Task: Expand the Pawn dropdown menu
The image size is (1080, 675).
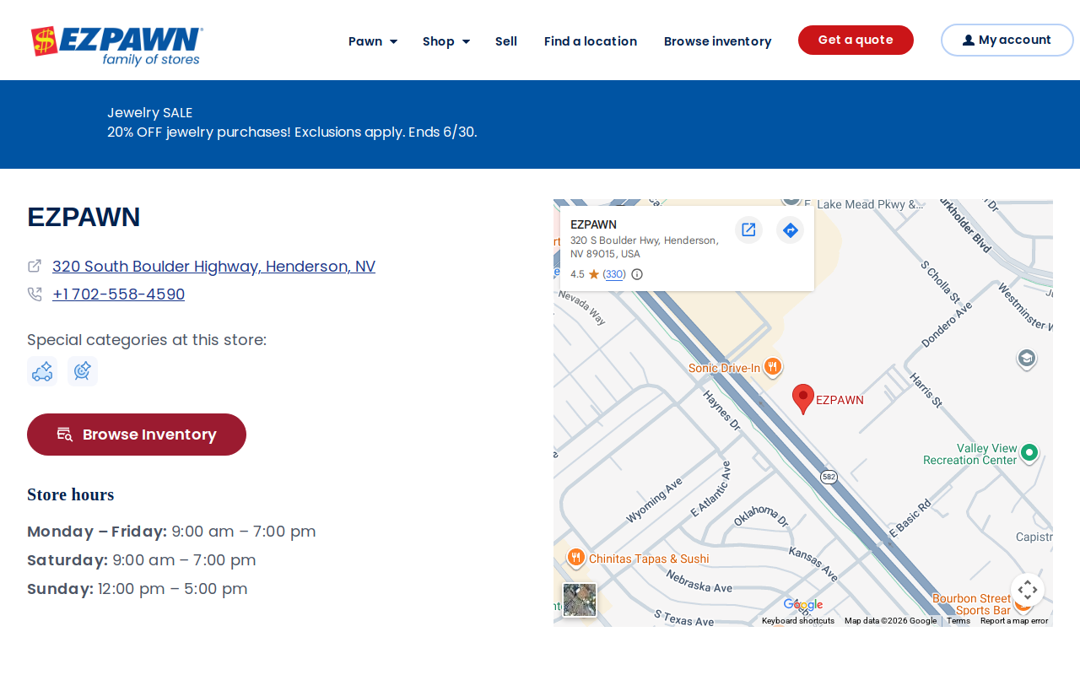Action: pyautogui.click(x=373, y=41)
